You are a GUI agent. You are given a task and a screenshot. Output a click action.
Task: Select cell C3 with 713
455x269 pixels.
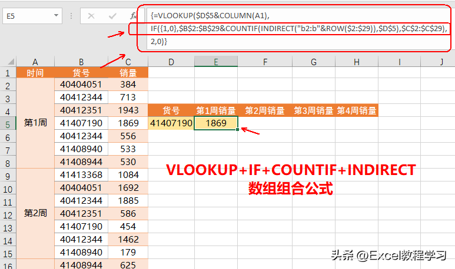tap(128, 97)
